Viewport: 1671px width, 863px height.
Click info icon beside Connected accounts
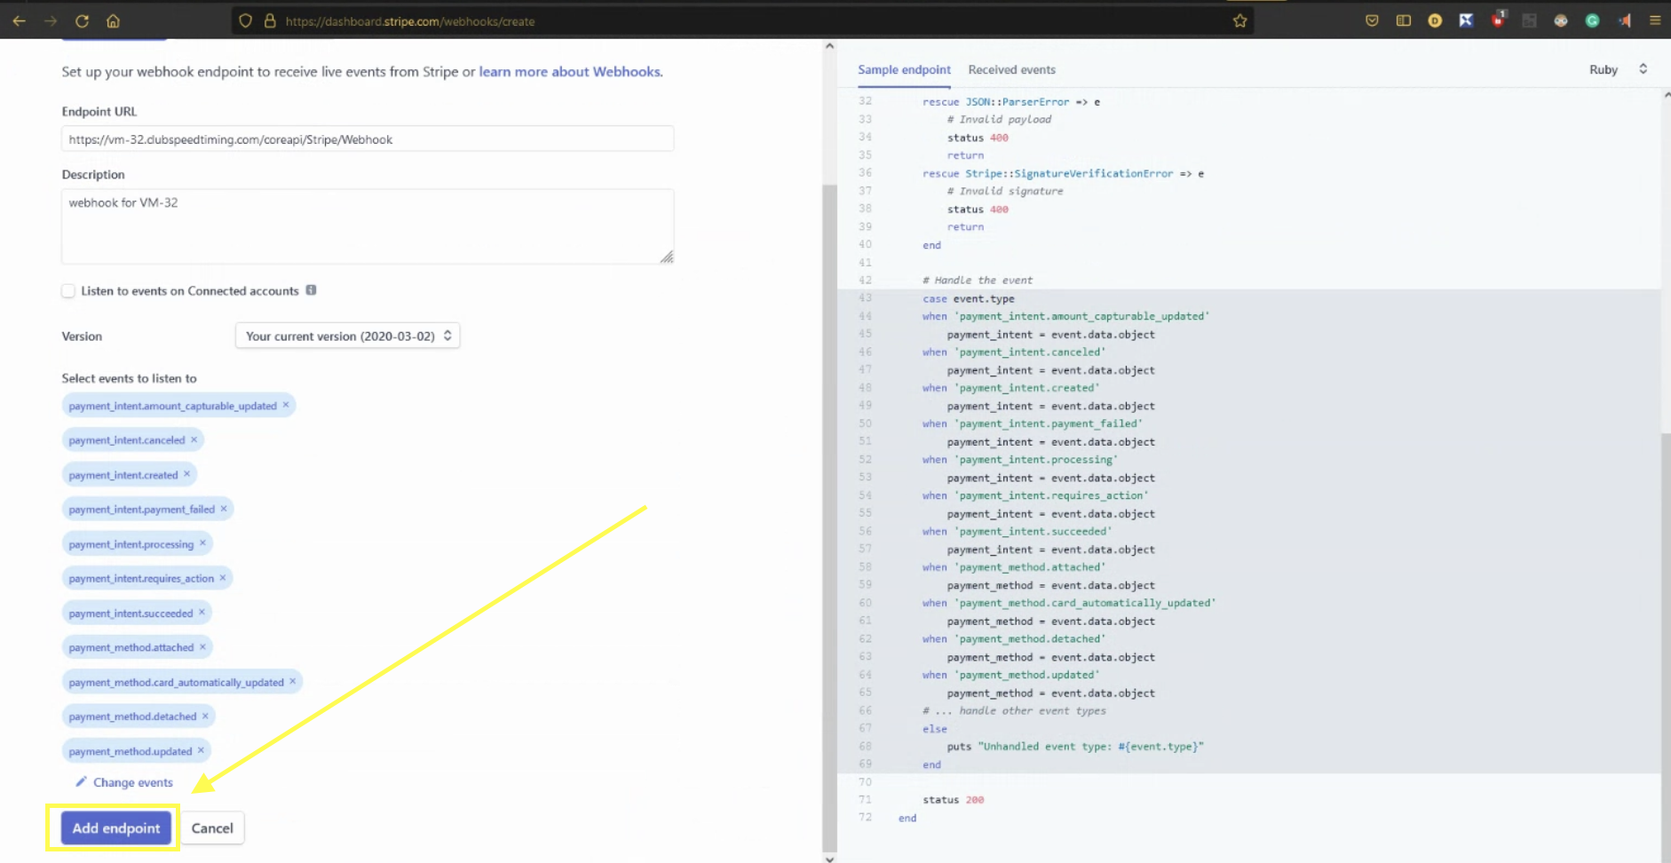311,290
